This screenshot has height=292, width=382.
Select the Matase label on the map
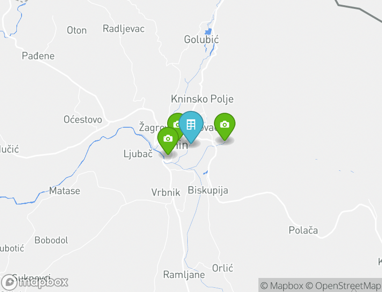point(65,191)
